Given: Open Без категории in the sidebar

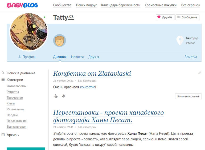Looking at the screenshot, I should [x=17, y=127].
